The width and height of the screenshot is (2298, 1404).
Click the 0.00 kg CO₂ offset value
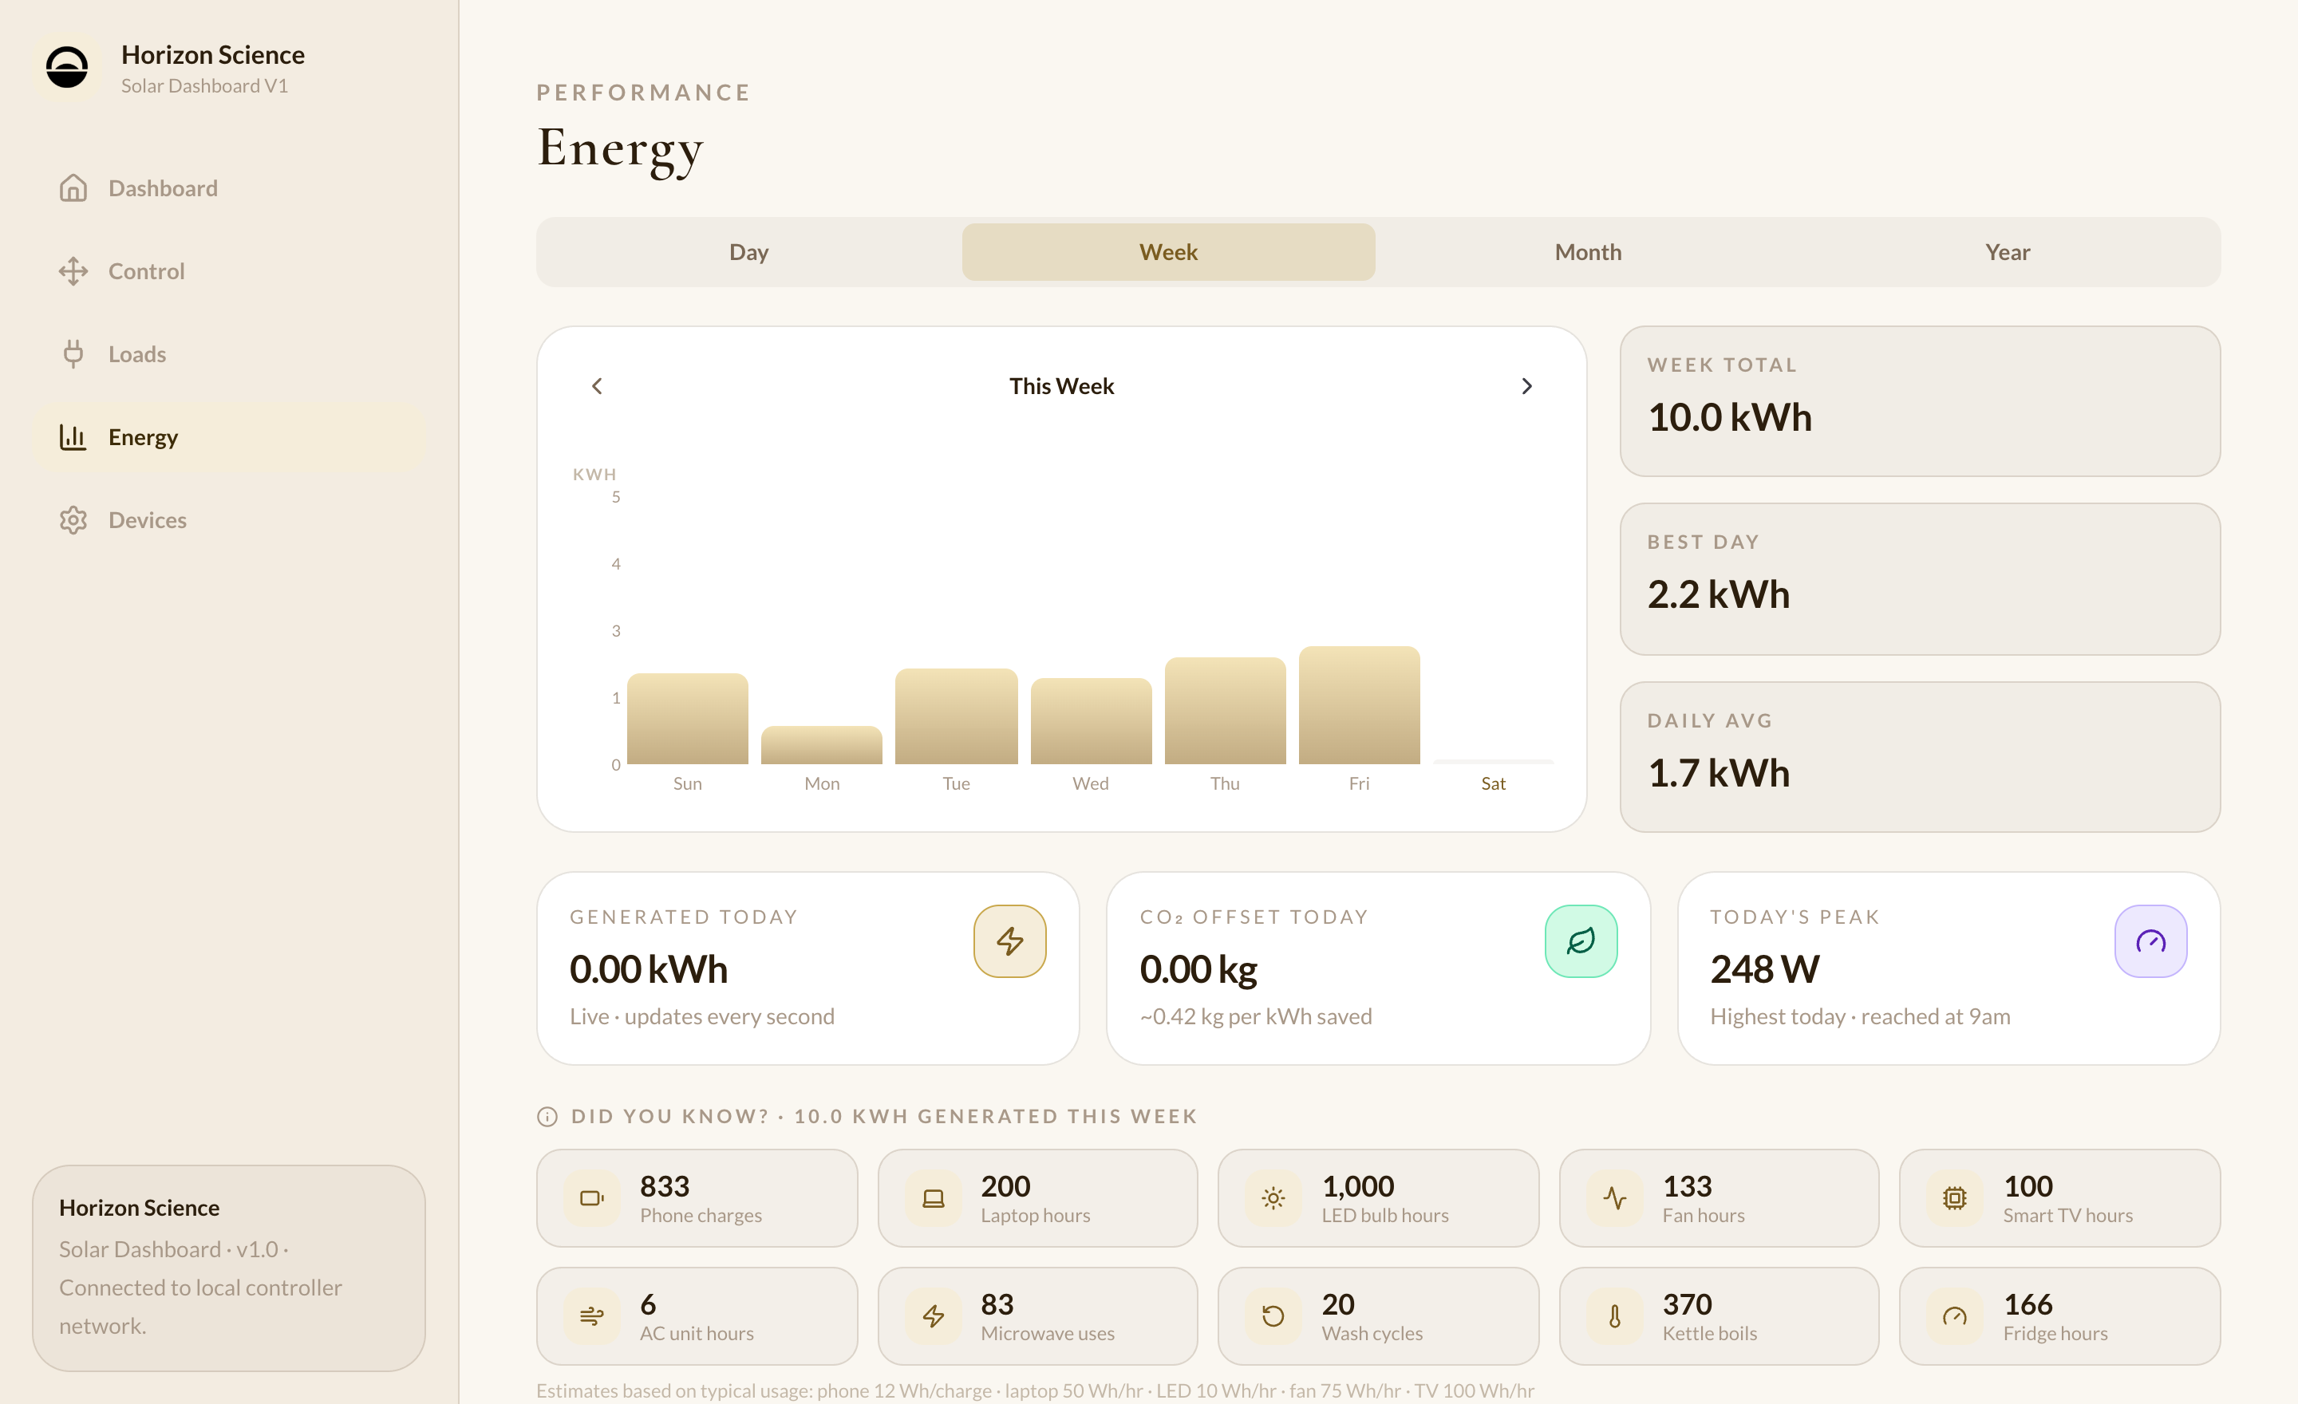tap(1198, 969)
